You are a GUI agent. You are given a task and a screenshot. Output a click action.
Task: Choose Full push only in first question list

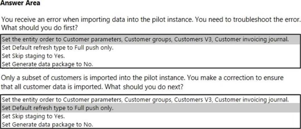pyautogui.click(x=58, y=48)
